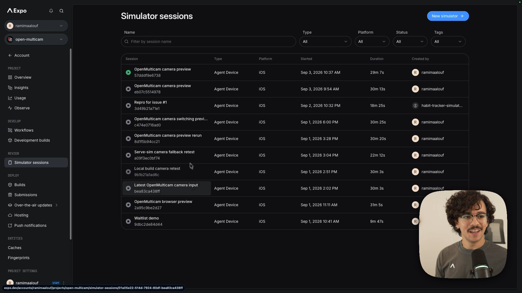Open Fingerprints under Entities
Image resolution: width=522 pixels, height=293 pixels.
click(x=18, y=258)
